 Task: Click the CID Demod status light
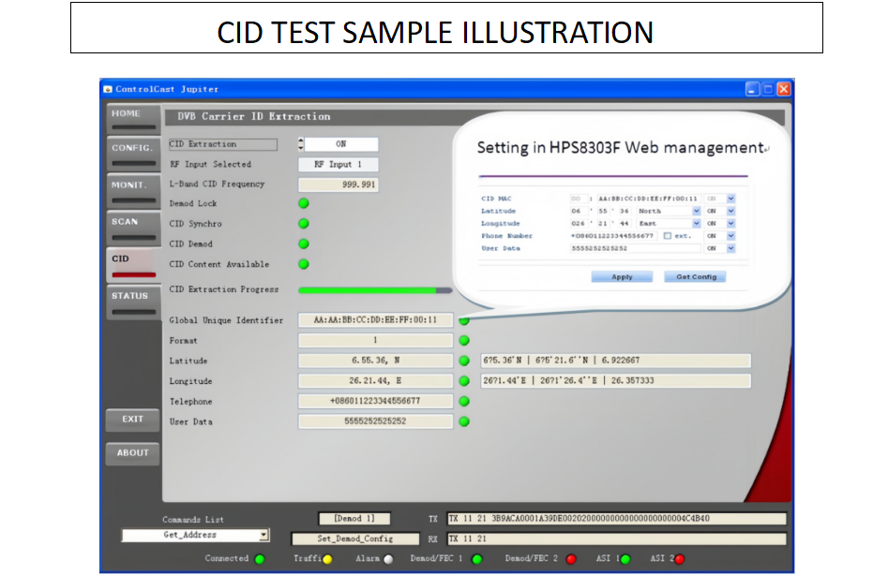pos(304,244)
